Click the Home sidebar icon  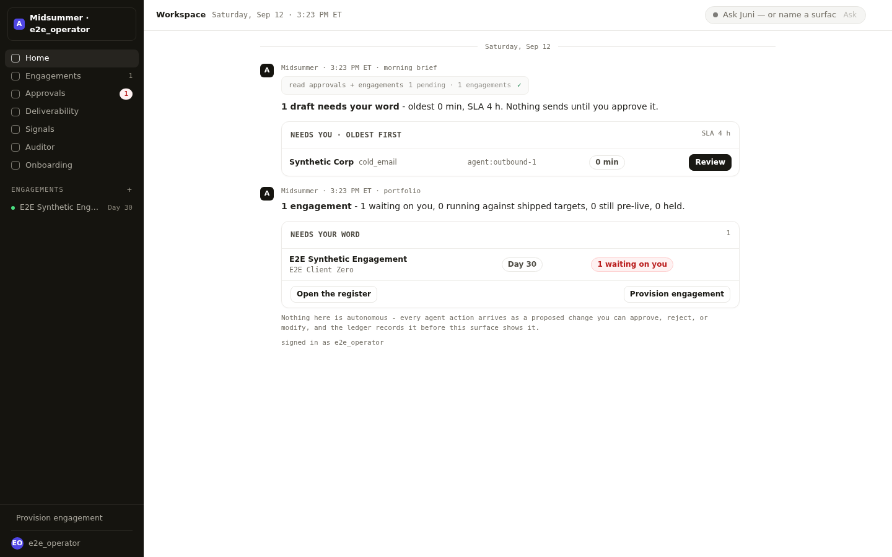point(15,58)
